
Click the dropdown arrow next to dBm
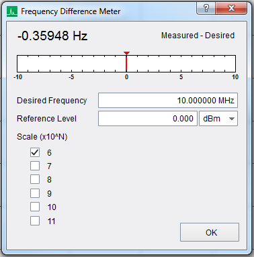(x=232, y=119)
